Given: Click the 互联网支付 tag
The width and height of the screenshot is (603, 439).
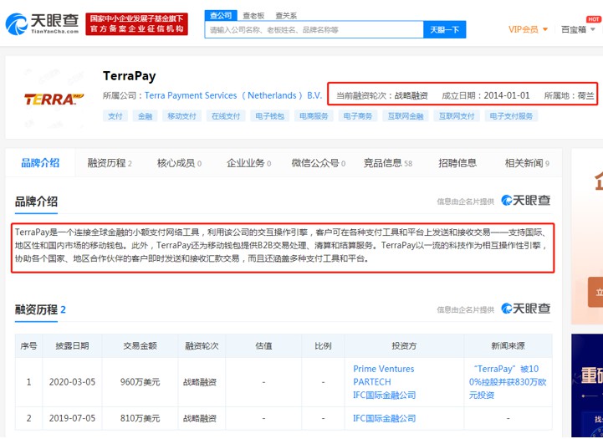Looking at the screenshot, I should 457,116.
